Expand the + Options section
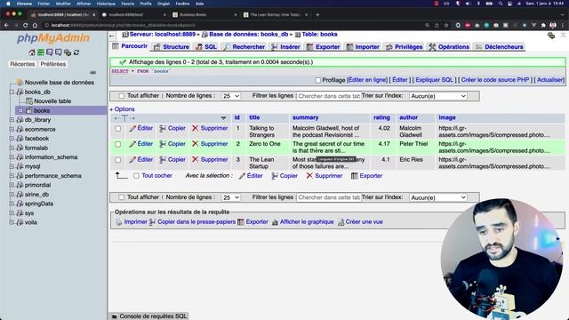Screen dimensions: 569x320 123,109
